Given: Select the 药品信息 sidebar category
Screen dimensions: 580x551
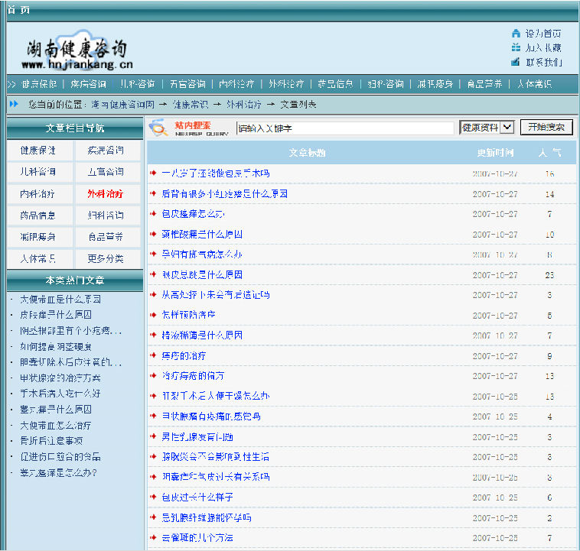Looking at the screenshot, I should coord(37,215).
